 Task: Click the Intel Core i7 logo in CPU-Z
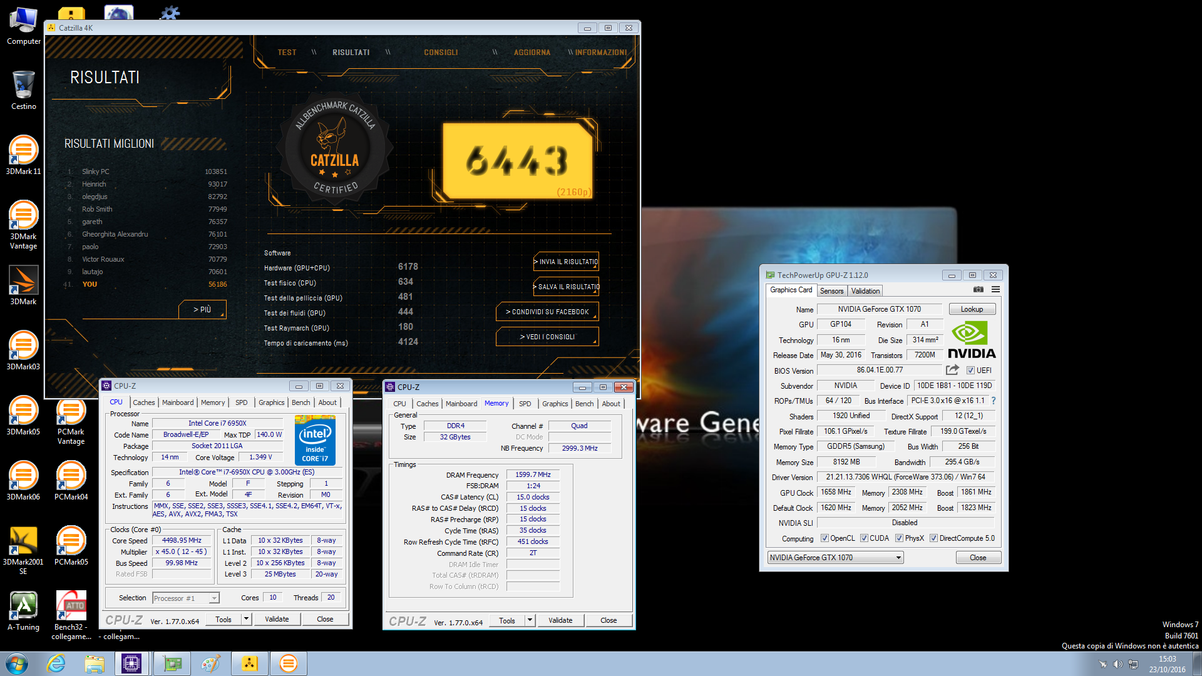(315, 440)
